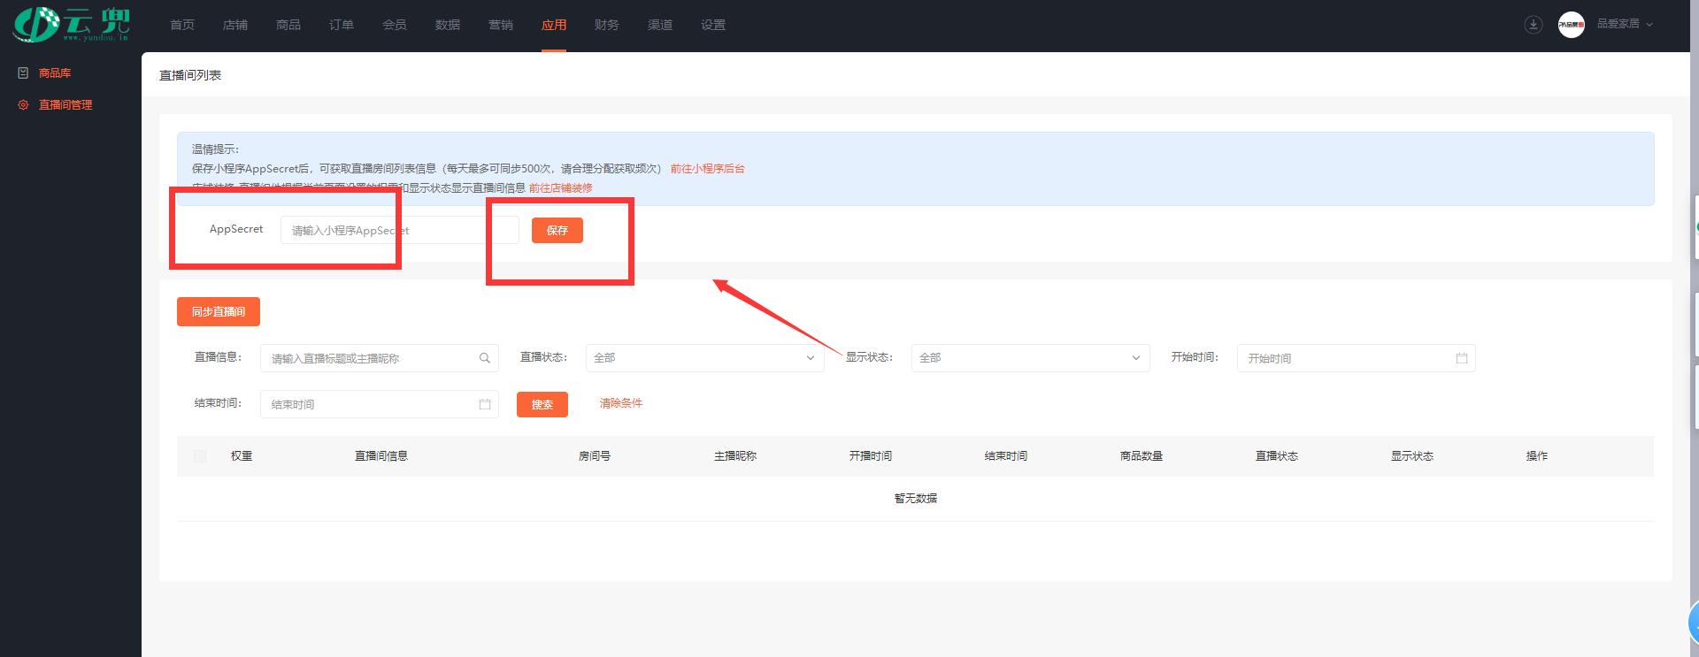Open the calendar icon for 开始时间

1462,358
